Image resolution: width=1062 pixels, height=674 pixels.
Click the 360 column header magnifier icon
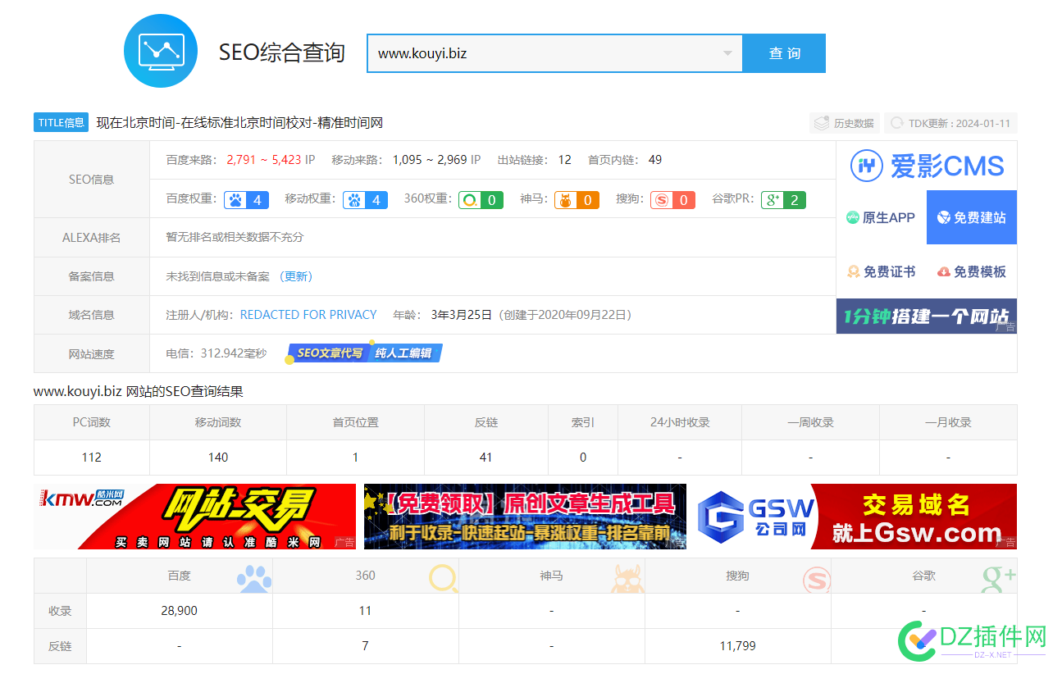[444, 577]
